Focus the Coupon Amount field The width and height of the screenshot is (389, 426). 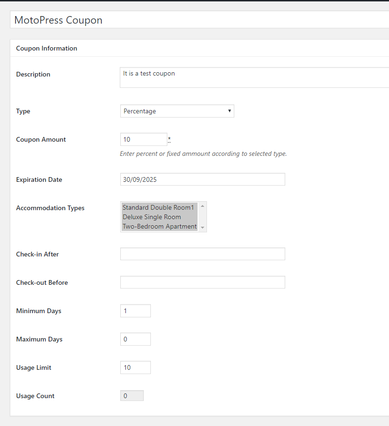(144, 139)
